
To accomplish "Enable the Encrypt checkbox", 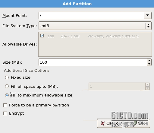I will pos(5,113).
